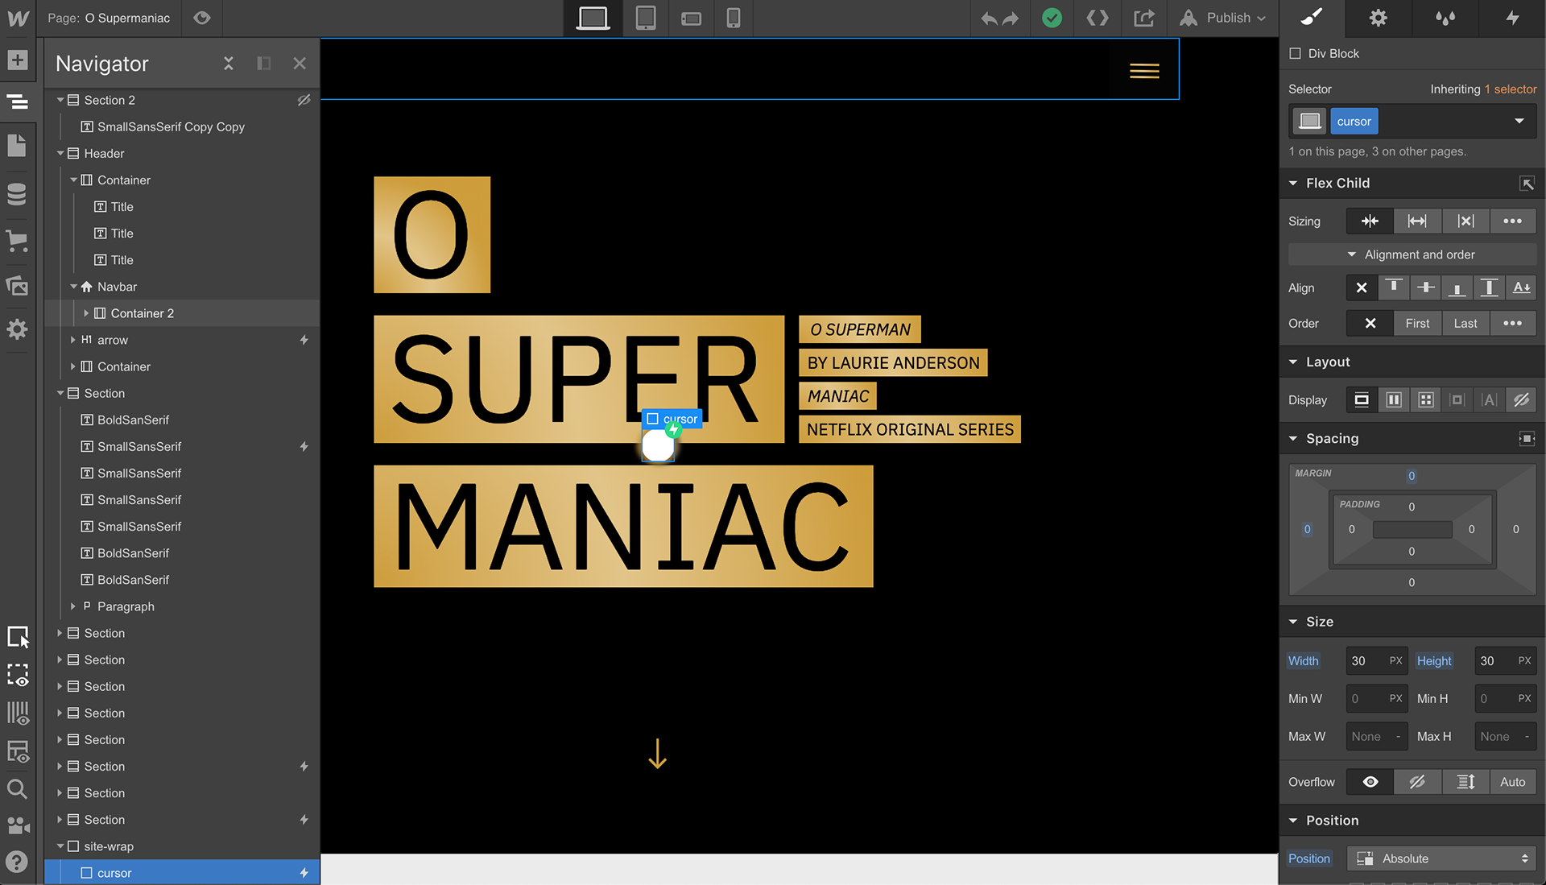Screen dimensions: 1546x885
Task: Open the Assets panel
Action: pyautogui.click(x=17, y=286)
